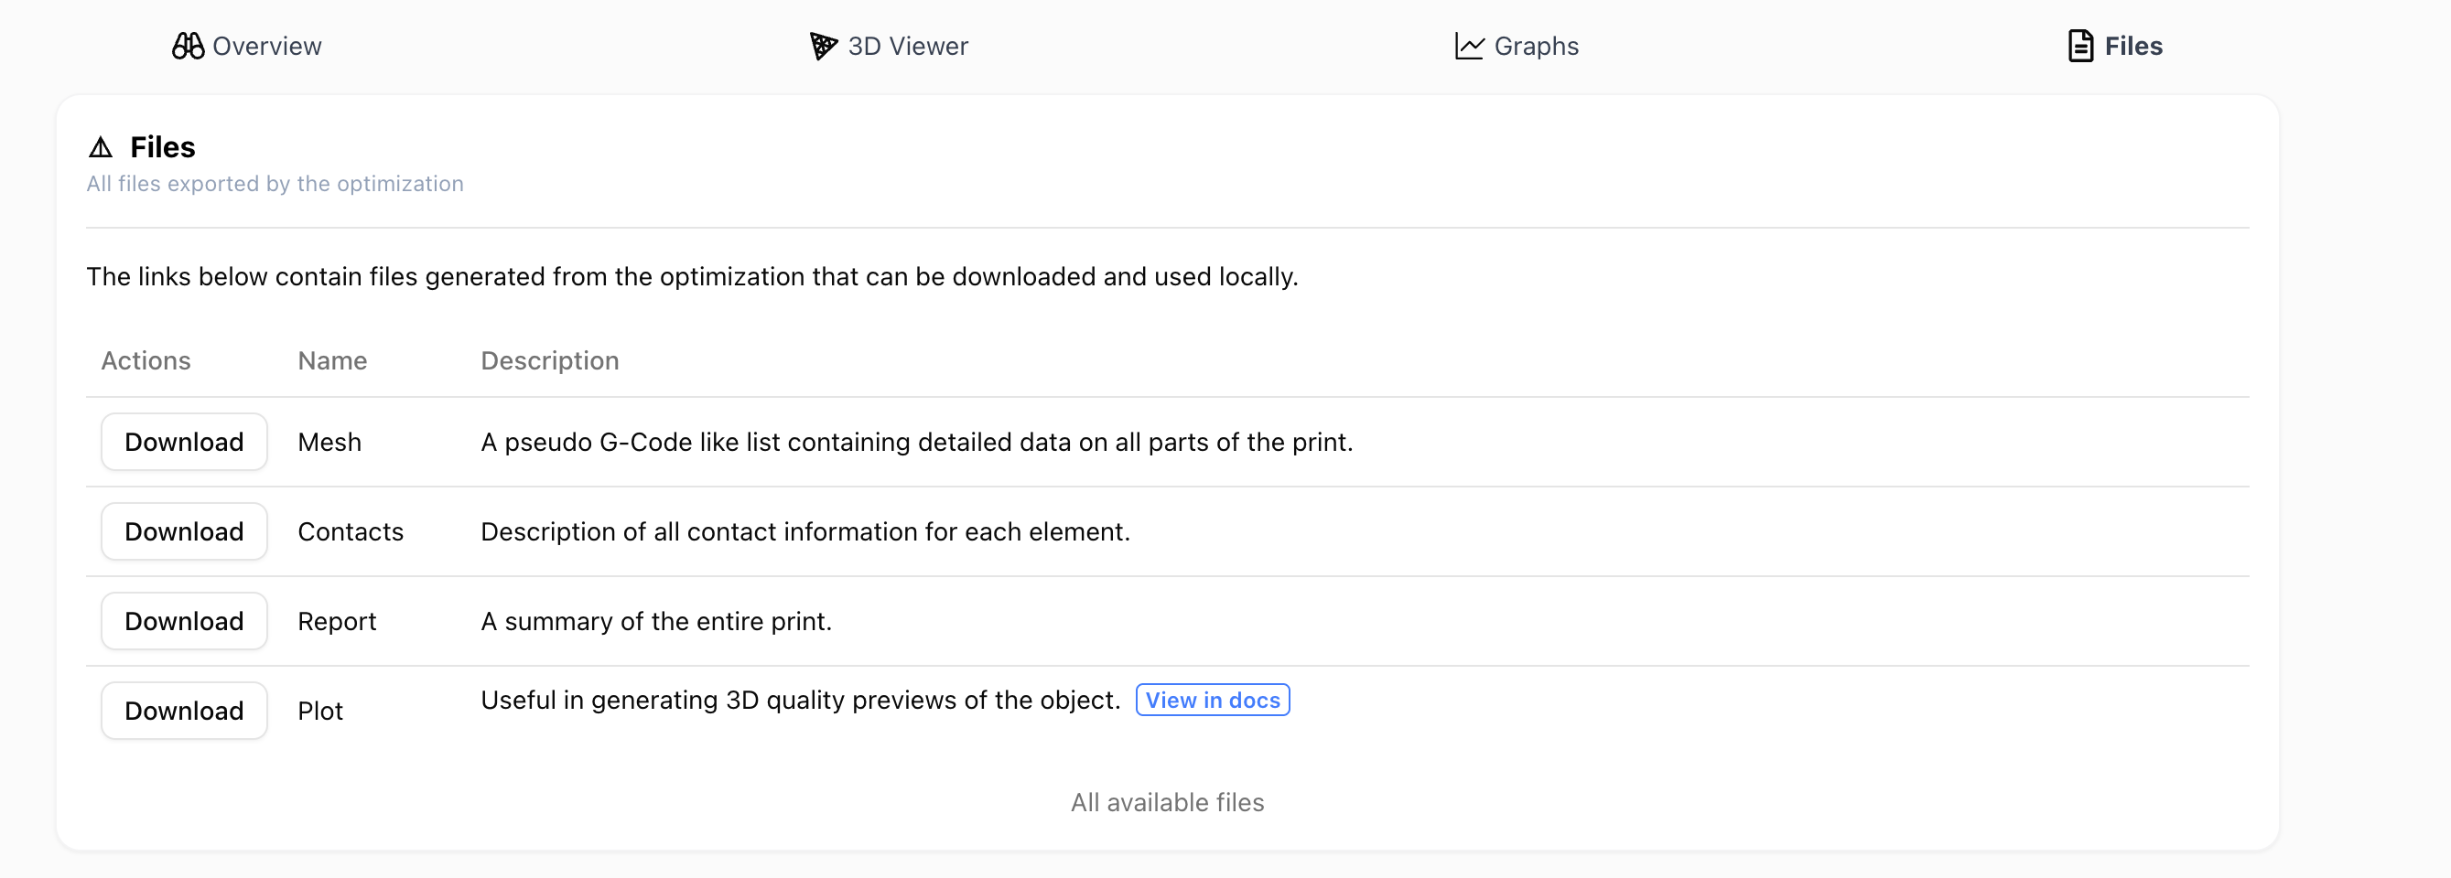Screen dimensions: 2451x878
Task: Click the 'All available files' caption
Action: tap(1168, 802)
